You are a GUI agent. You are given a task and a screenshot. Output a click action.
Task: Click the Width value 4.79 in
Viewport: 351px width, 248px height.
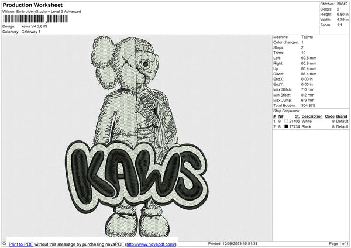coord(342,20)
